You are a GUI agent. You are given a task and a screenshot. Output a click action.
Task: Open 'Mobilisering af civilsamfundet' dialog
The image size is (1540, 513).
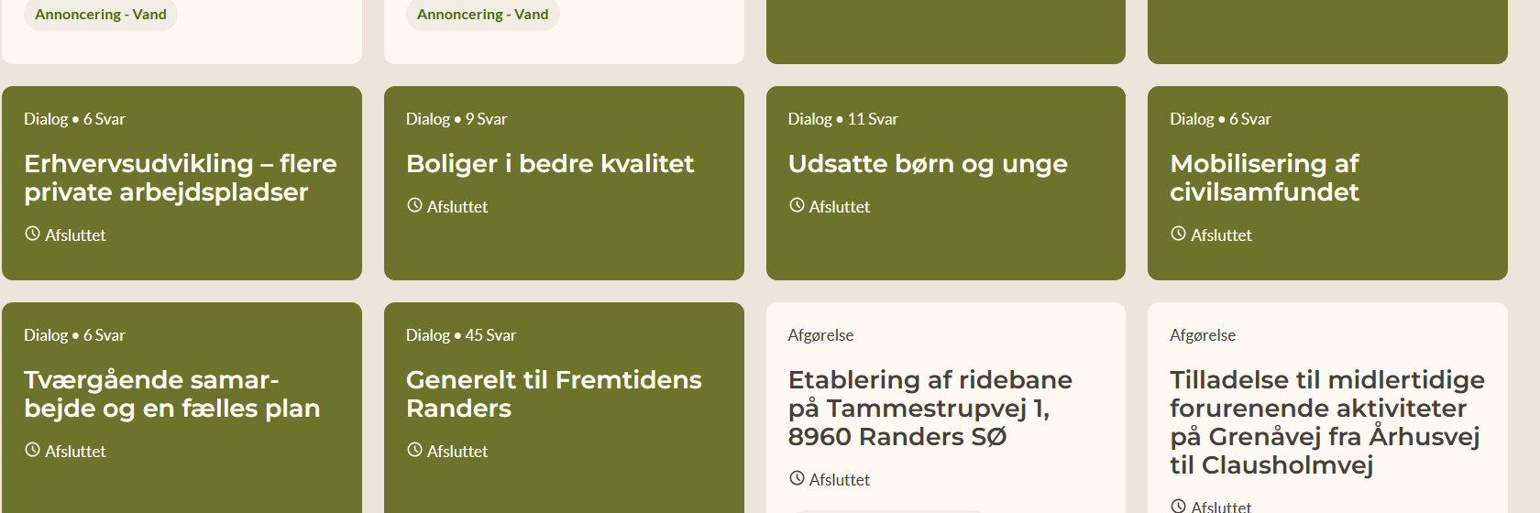click(1264, 178)
